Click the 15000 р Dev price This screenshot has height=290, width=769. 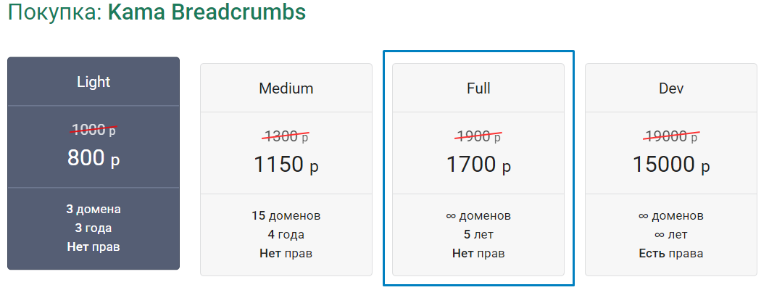(x=671, y=165)
